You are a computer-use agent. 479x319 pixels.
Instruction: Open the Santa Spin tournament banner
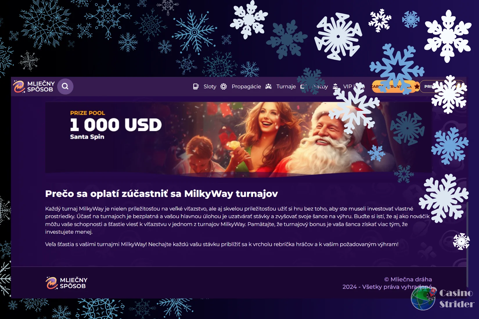click(239, 137)
